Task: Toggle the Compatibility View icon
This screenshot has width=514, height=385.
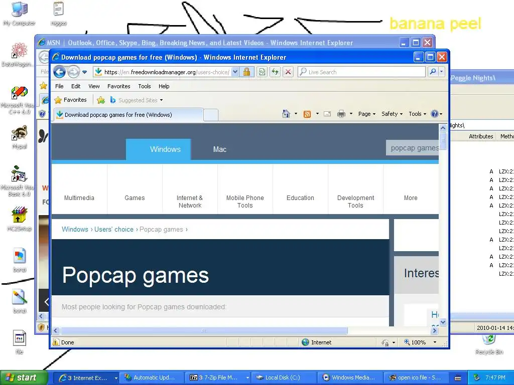Action: point(262,72)
